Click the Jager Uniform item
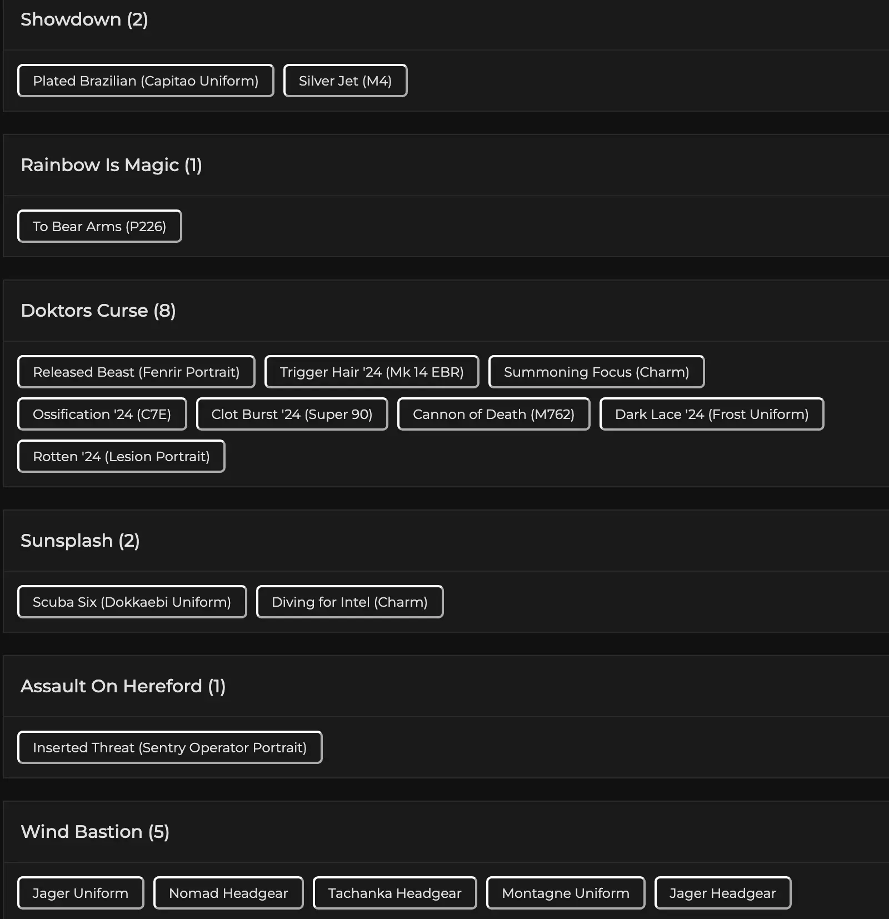The width and height of the screenshot is (889, 919). [x=81, y=893]
